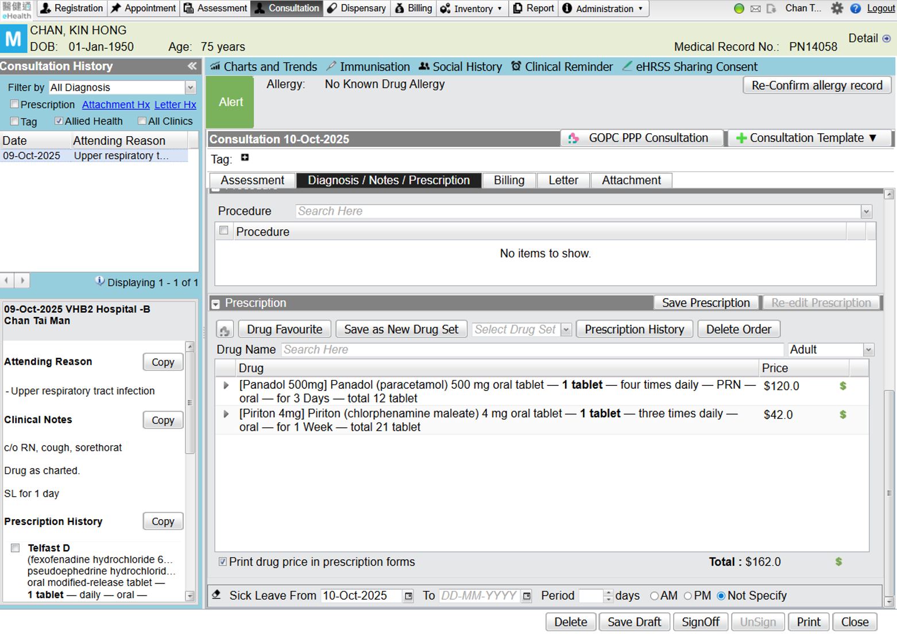Switch to the Billing tab
Image resolution: width=897 pixels, height=634 pixels.
point(509,180)
